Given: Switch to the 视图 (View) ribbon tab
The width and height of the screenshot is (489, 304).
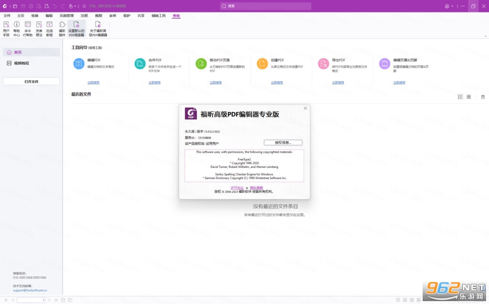Looking at the screenshot, I should click(x=98, y=16).
